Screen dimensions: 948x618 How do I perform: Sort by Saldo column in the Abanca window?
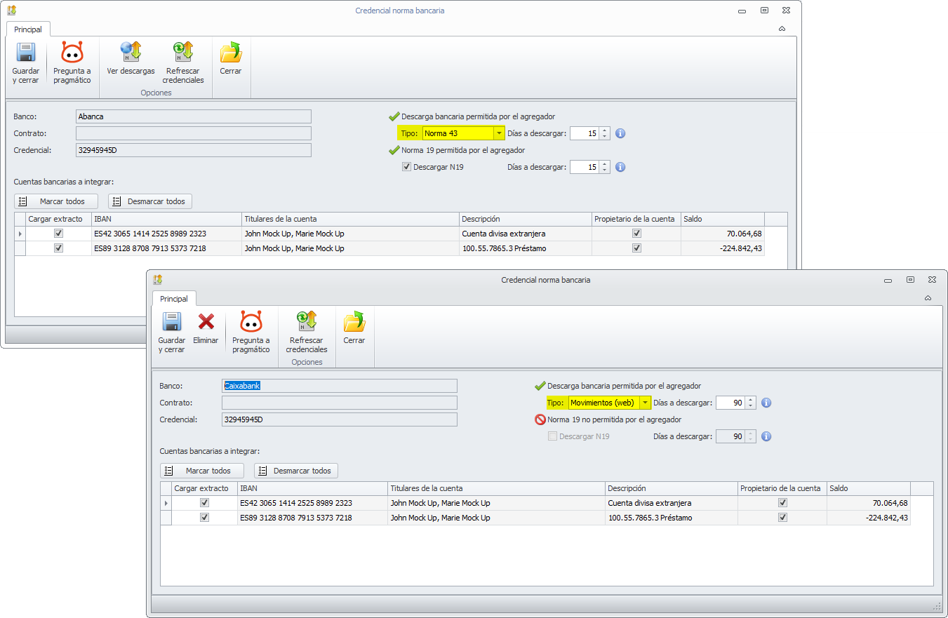coord(722,219)
